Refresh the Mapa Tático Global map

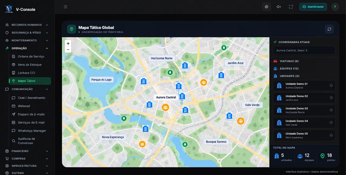tap(329, 29)
